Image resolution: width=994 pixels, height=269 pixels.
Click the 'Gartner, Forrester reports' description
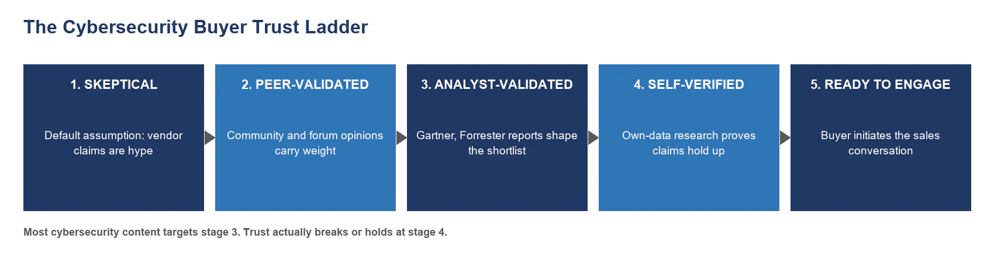[x=497, y=143]
